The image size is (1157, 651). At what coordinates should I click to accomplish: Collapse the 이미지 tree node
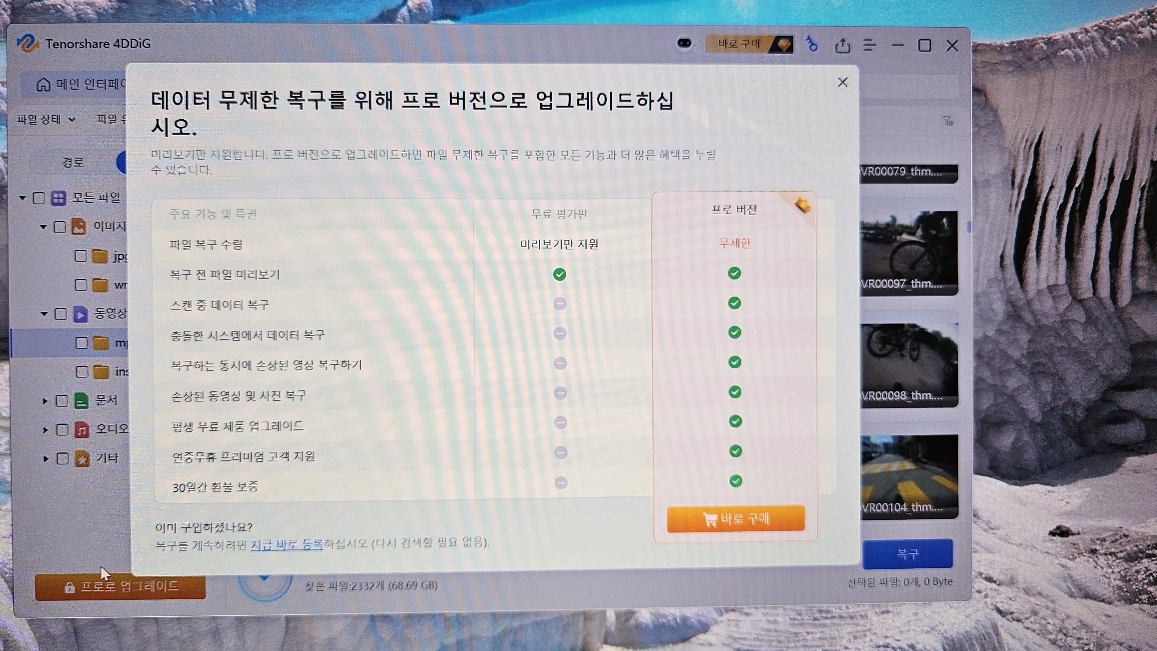pyautogui.click(x=43, y=227)
